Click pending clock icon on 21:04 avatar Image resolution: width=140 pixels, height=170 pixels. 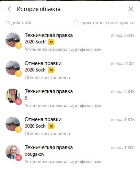click(19, 74)
